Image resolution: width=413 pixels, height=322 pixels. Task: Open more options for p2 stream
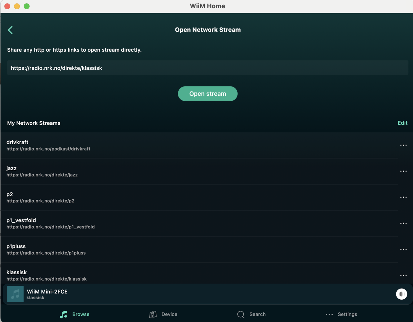[403, 197]
